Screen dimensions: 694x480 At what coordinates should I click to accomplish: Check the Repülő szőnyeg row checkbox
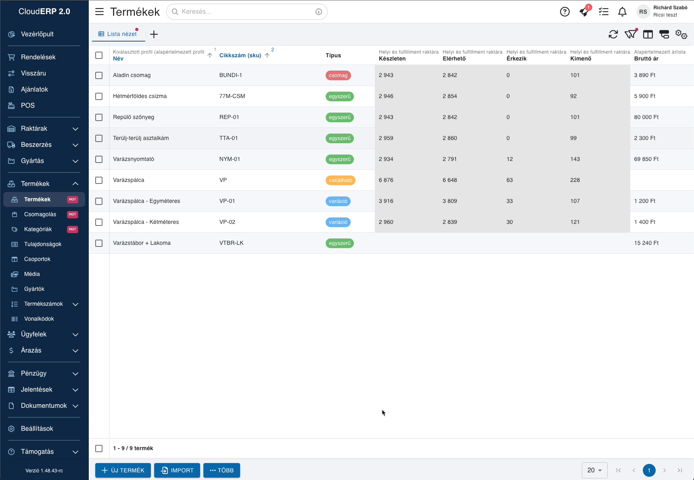point(99,117)
